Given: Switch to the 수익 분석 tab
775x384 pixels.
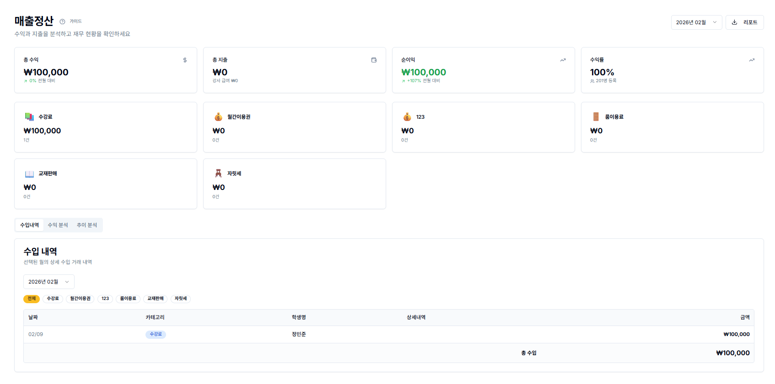Looking at the screenshot, I should 58,225.
